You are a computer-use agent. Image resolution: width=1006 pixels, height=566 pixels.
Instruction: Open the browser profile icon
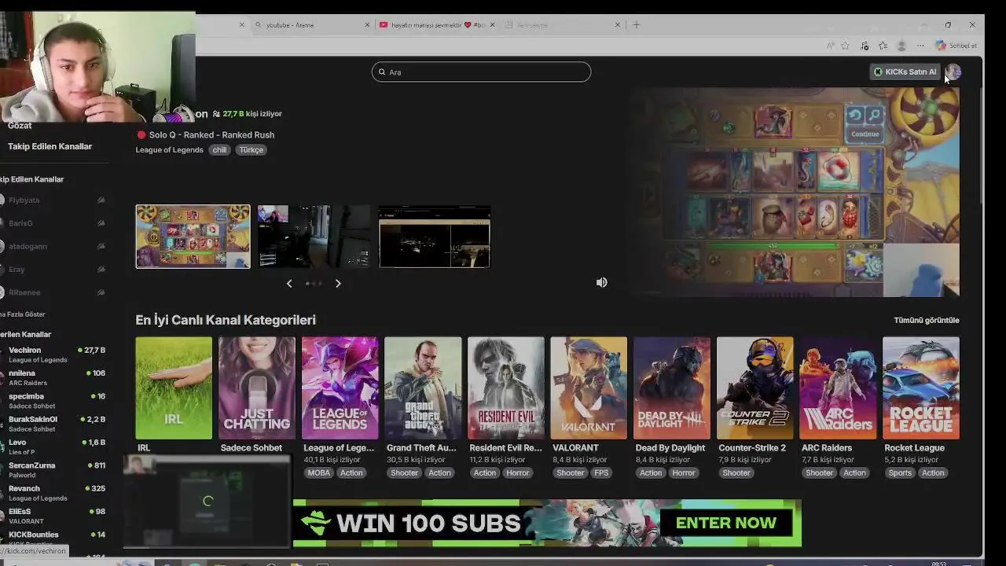pos(901,46)
